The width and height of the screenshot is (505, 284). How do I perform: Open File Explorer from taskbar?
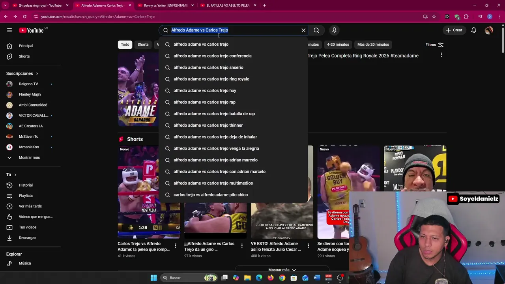[x=247, y=278]
